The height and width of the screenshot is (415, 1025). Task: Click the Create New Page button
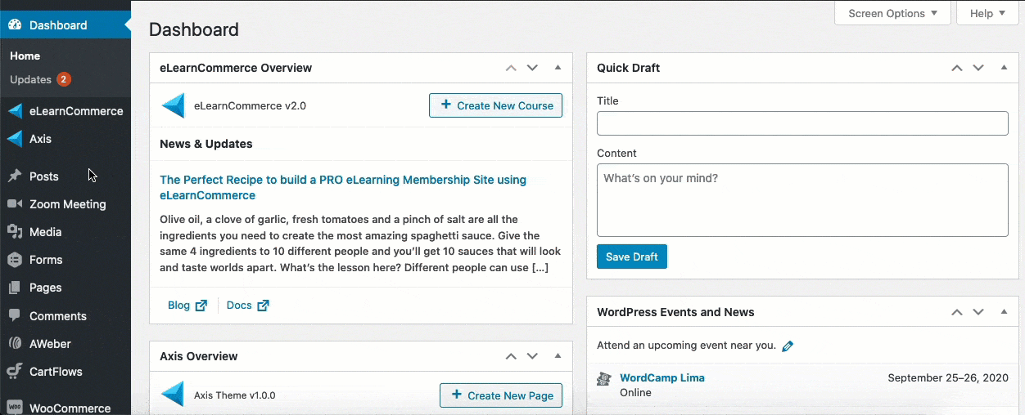point(501,395)
